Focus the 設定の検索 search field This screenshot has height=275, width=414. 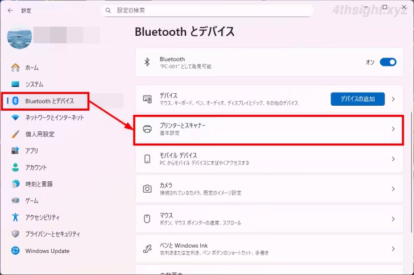[x=207, y=11]
